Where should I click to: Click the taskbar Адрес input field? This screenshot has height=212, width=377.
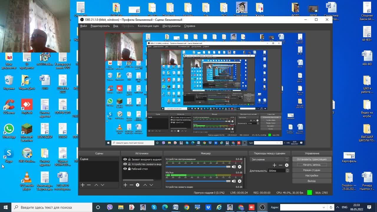300,207
